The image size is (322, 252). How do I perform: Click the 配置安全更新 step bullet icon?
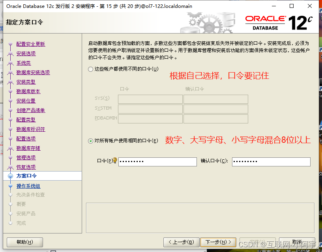pyautogui.click(x=11, y=44)
